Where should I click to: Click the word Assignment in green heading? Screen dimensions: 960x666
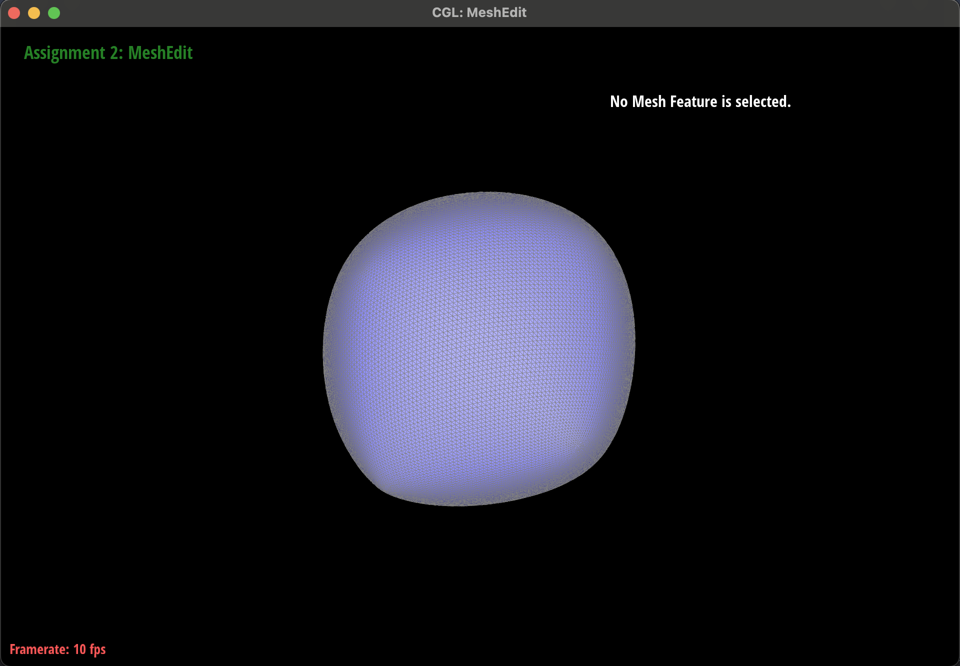(64, 53)
